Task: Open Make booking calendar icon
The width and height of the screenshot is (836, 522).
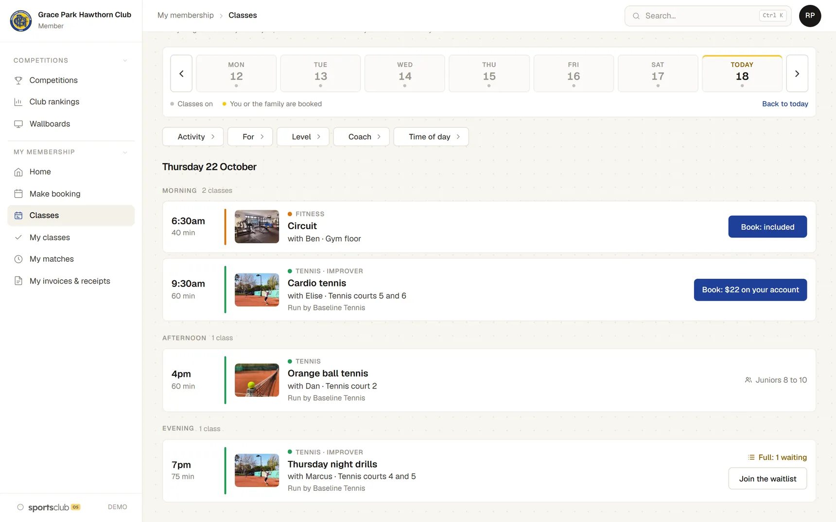Action: [x=18, y=194]
